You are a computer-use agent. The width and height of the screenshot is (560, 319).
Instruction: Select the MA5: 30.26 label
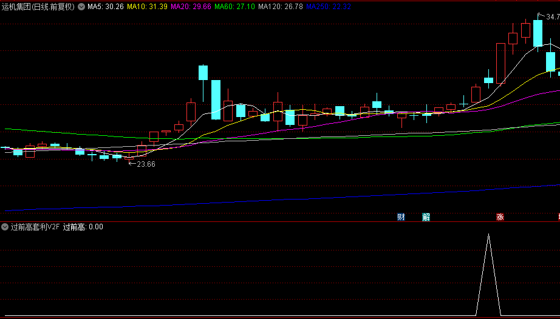[106, 7]
